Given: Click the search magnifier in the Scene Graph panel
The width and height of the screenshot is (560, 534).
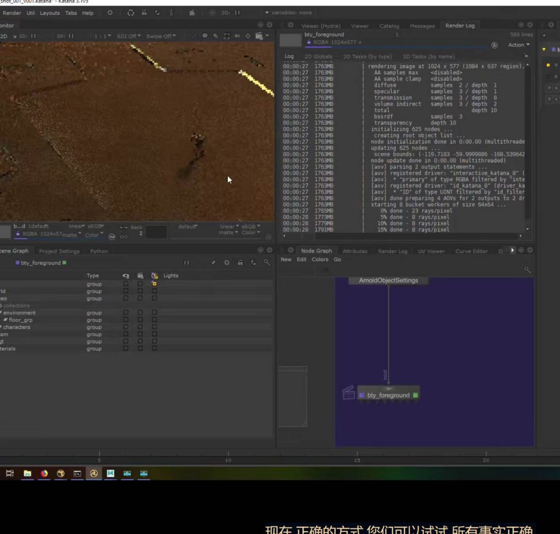Looking at the screenshot, I should coord(267,263).
